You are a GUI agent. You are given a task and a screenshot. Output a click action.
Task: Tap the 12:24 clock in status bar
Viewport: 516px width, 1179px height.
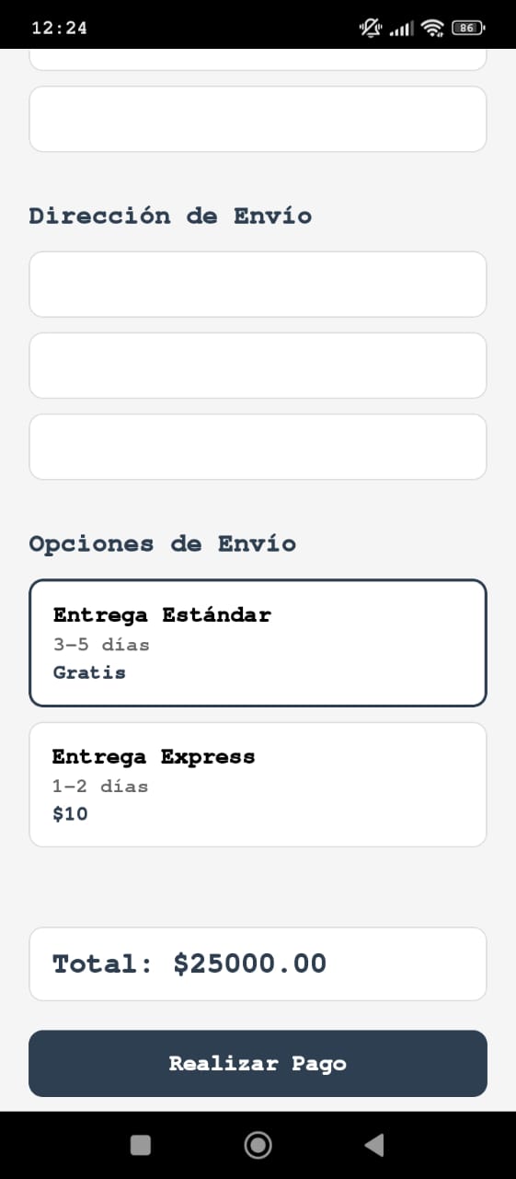coord(59,28)
